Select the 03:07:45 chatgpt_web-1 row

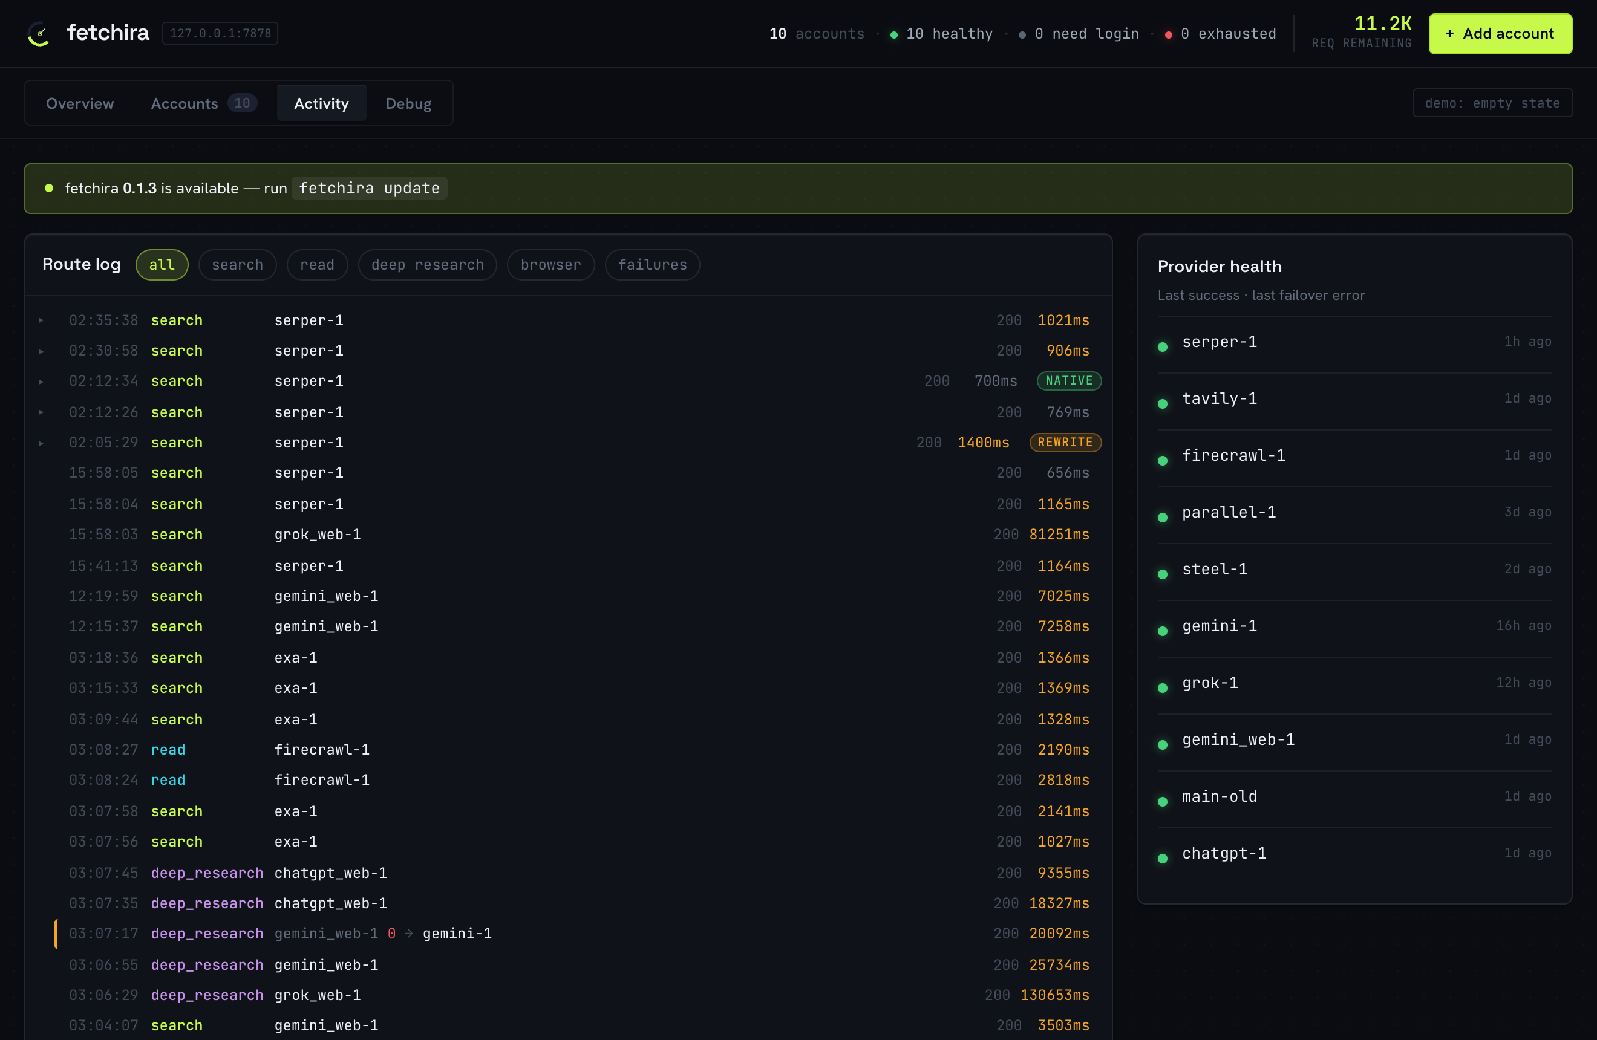tap(569, 873)
